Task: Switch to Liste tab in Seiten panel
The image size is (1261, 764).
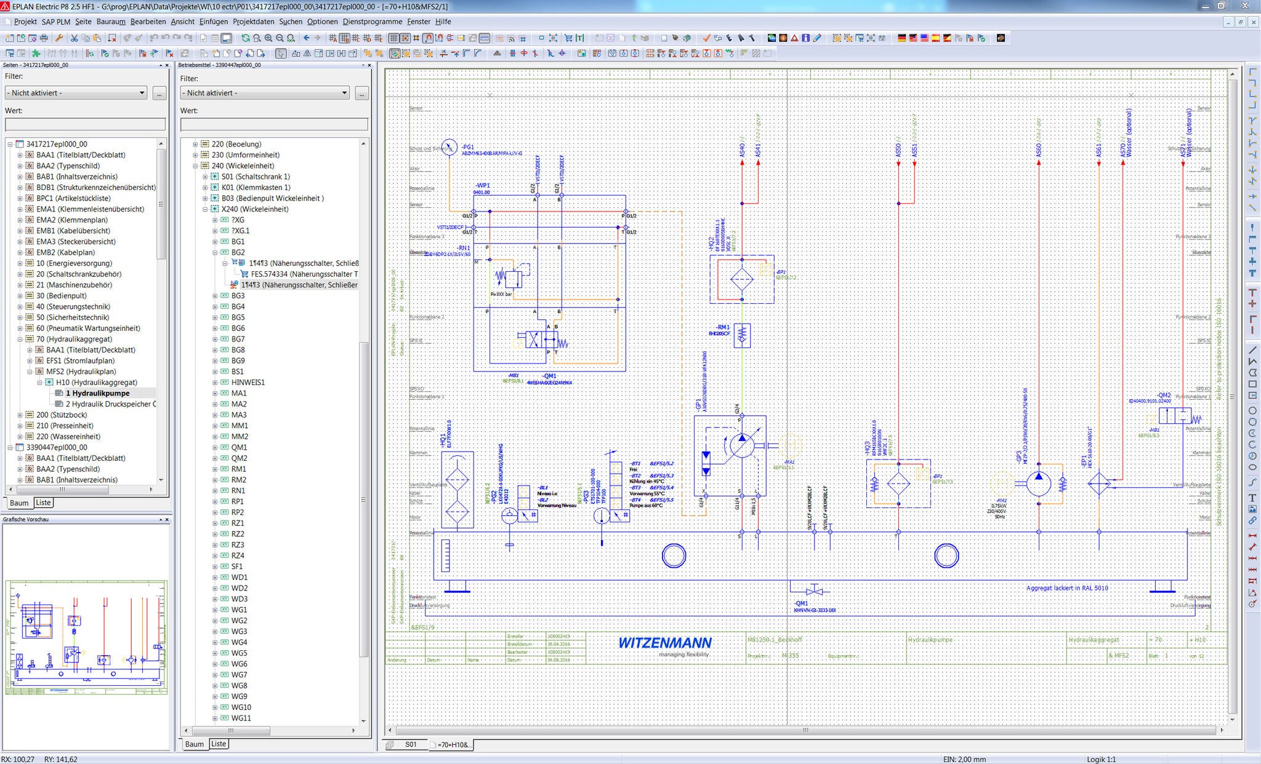Action: 43,503
